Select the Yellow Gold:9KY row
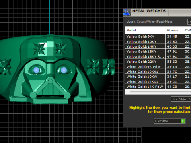This screenshot has width=191, height=143. [158, 37]
